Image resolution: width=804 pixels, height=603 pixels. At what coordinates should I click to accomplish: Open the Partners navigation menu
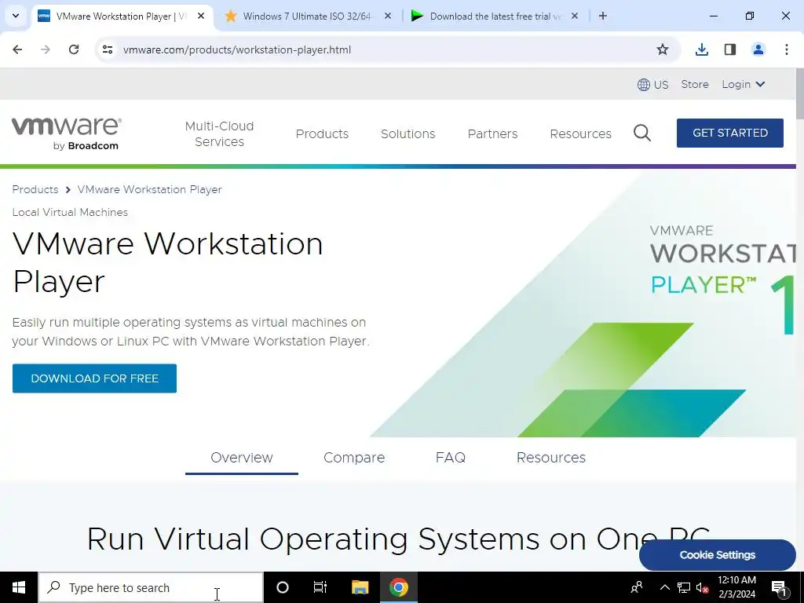(492, 133)
